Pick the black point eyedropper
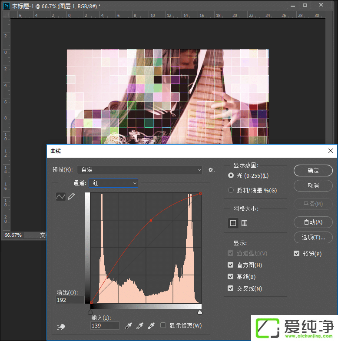The image size is (338, 341). [x=128, y=326]
